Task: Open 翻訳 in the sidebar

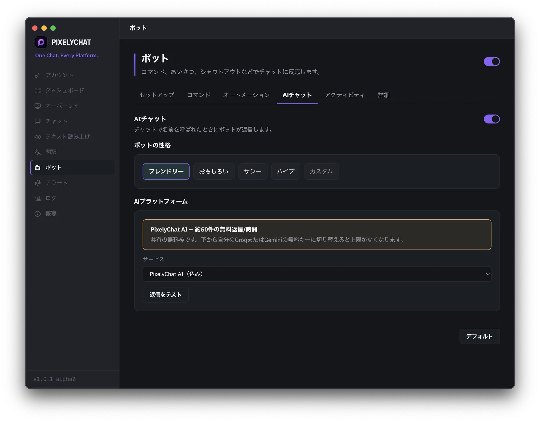Action: click(73, 152)
